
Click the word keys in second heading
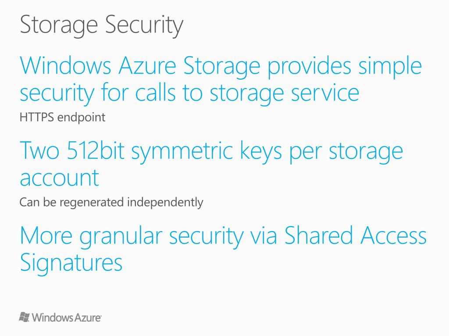[x=261, y=151]
